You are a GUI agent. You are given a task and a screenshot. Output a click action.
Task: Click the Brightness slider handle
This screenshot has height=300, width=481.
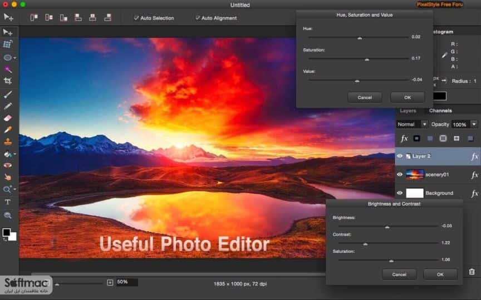(387, 227)
